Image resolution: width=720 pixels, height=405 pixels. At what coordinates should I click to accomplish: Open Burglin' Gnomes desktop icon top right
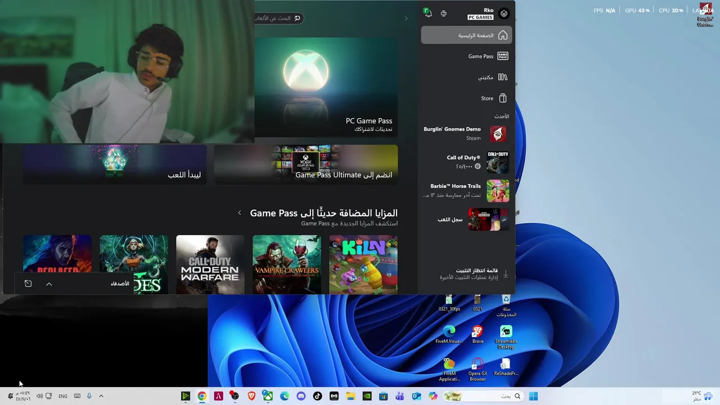(x=705, y=15)
